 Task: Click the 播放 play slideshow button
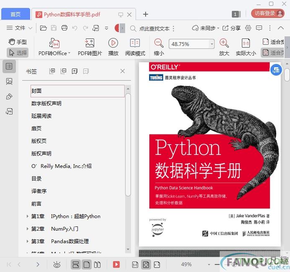pyautogui.click(x=113, y=47)
